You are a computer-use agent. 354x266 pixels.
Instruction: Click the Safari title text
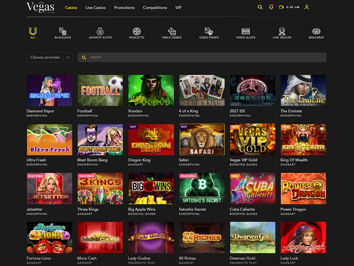coord(184,160)
